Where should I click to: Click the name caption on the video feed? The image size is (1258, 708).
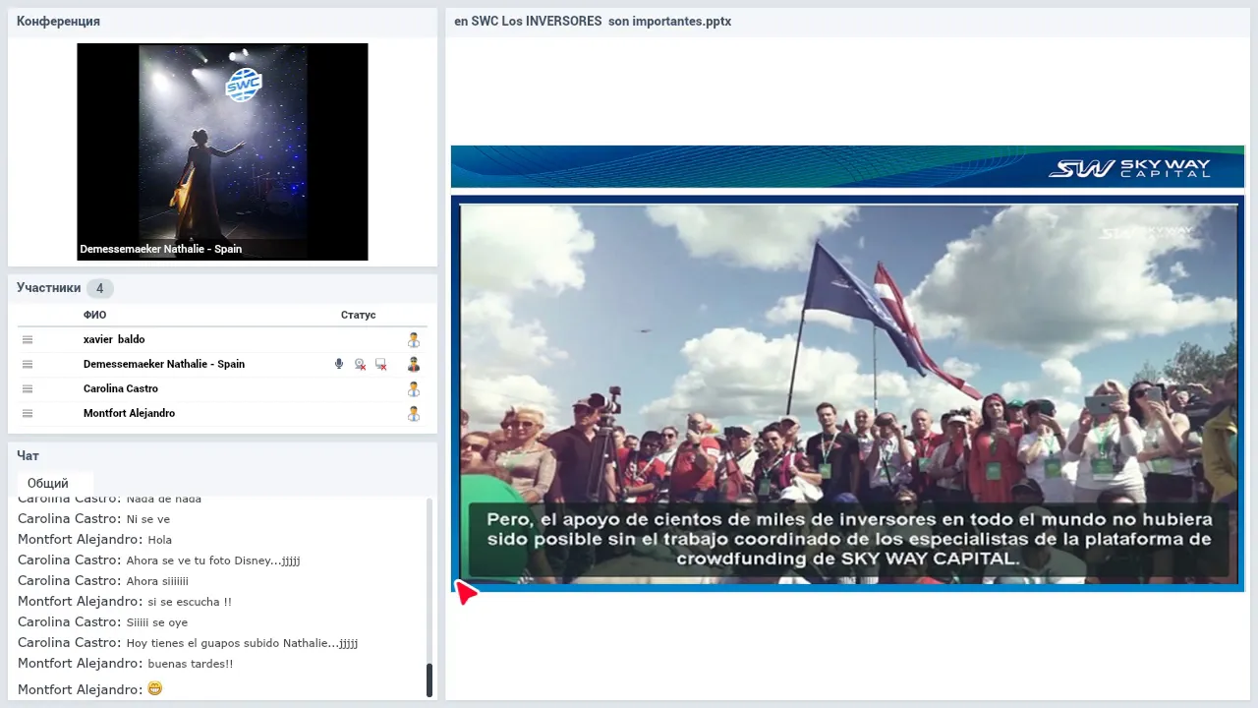pos(161,249)
